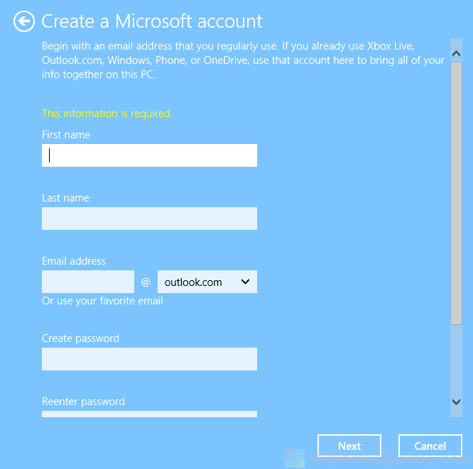
Task: Select the Email address username field
Action: [x=88, y=282]
